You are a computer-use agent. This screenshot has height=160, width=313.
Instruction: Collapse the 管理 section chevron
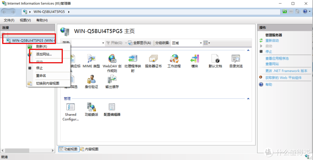[248, 99]
